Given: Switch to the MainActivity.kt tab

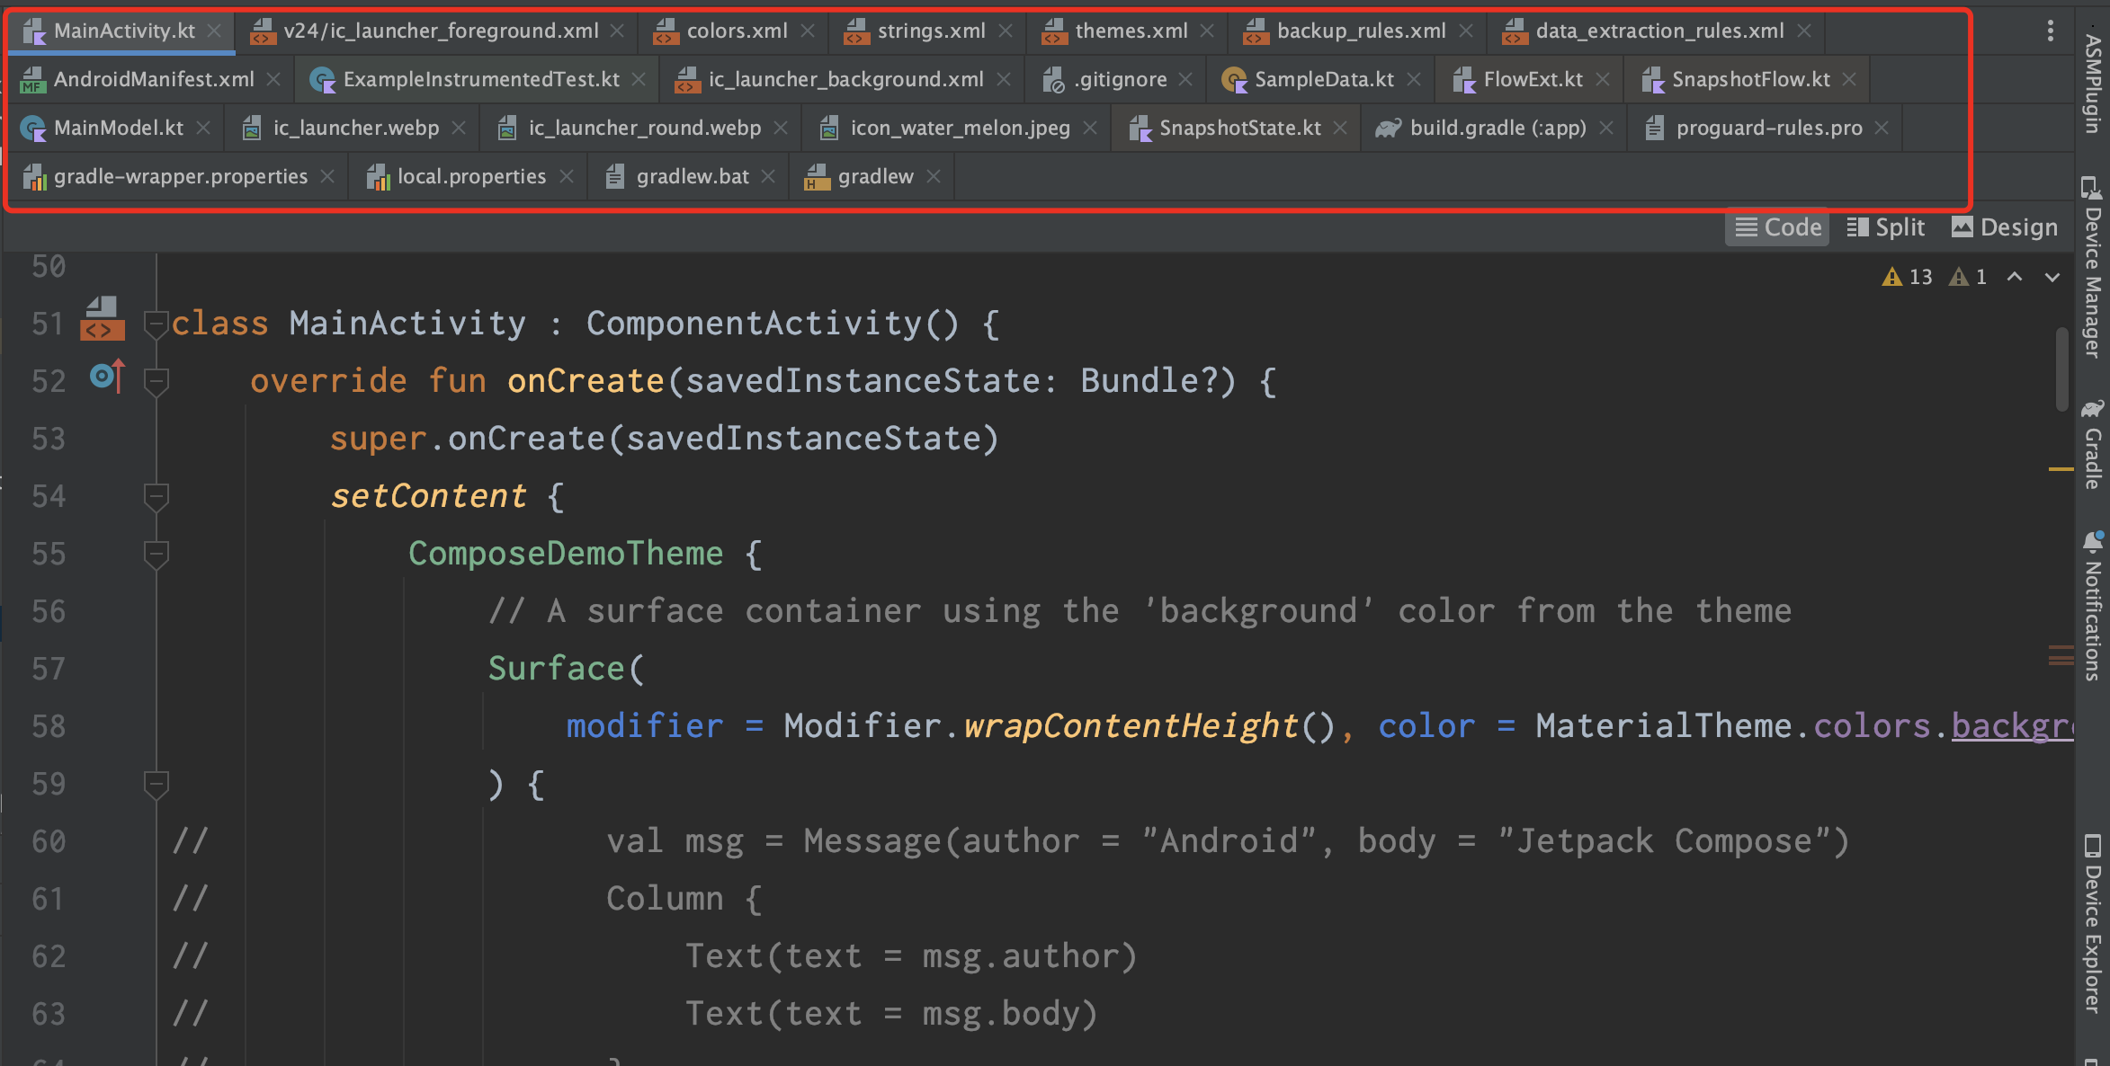Looking at the screenshot, I should point(124,31).
